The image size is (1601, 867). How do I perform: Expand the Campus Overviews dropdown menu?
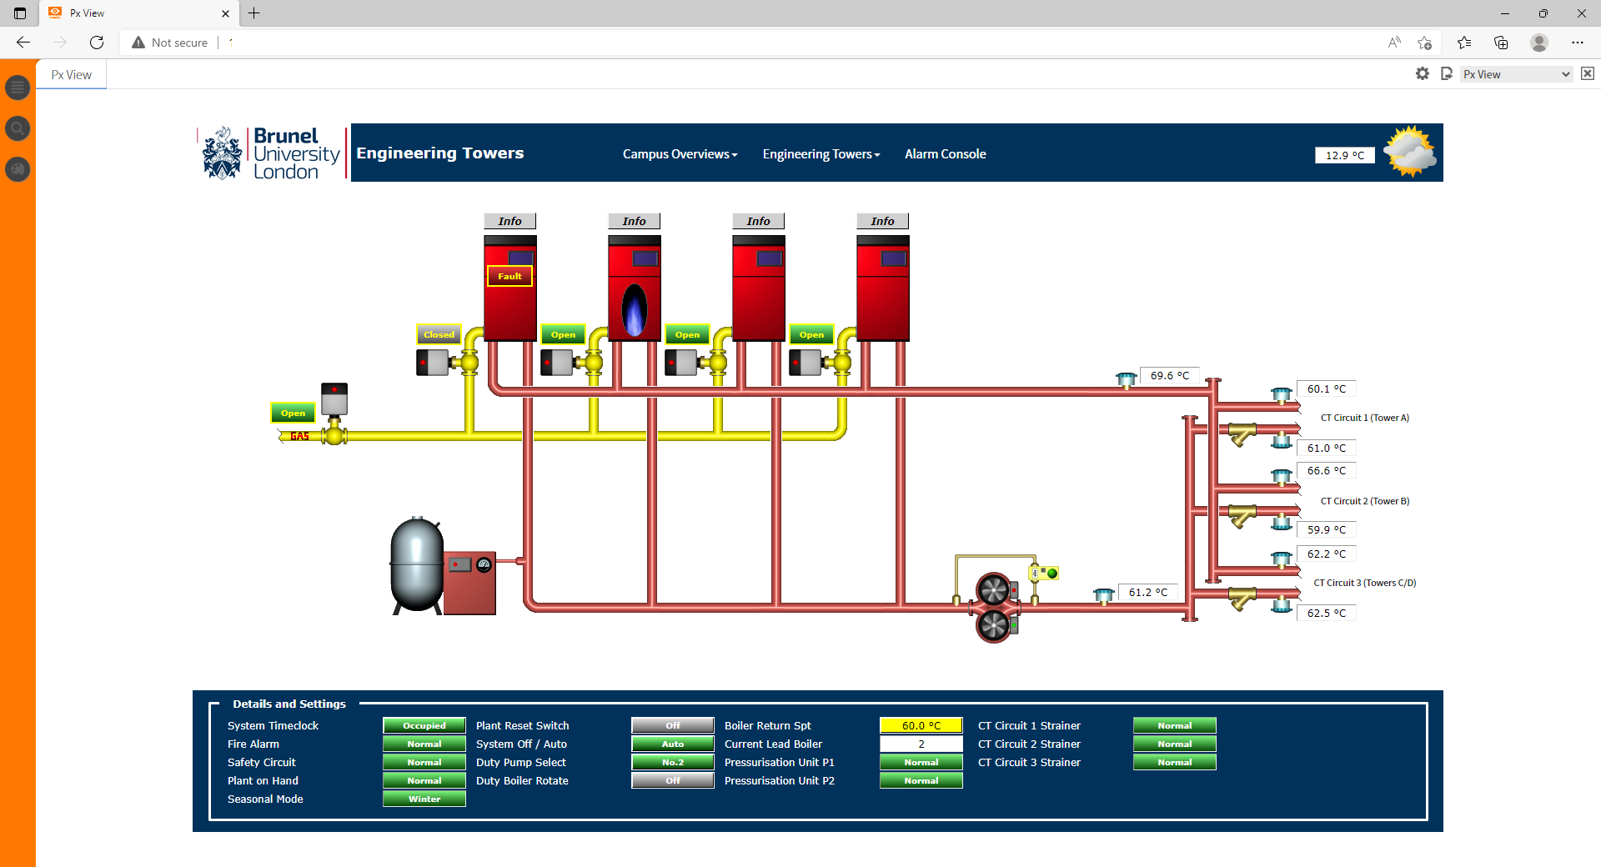[x=680, y=154]
